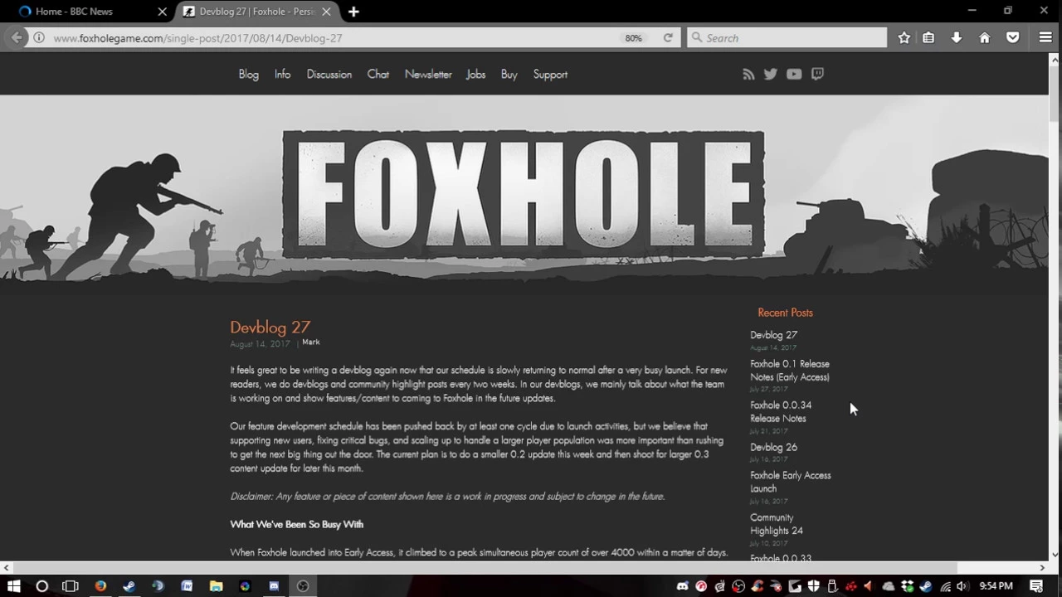Click the browser back arrow button
Image resolution: width=1062 pixels, height=597 pixels.
point(17,37)
